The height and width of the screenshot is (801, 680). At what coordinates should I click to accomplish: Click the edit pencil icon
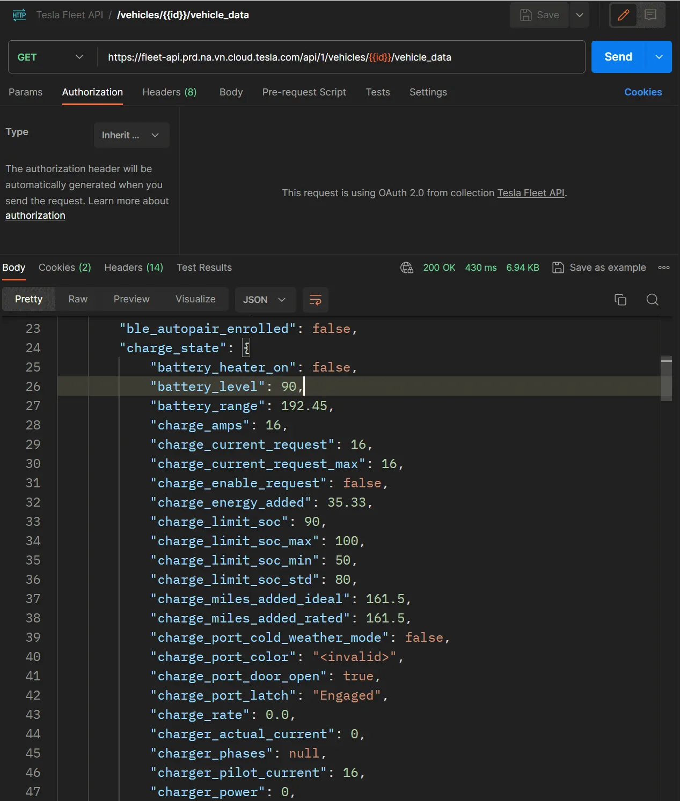tap(623, 15)
